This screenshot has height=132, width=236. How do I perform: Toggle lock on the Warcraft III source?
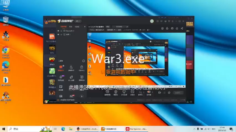click(x=61, y=31)
